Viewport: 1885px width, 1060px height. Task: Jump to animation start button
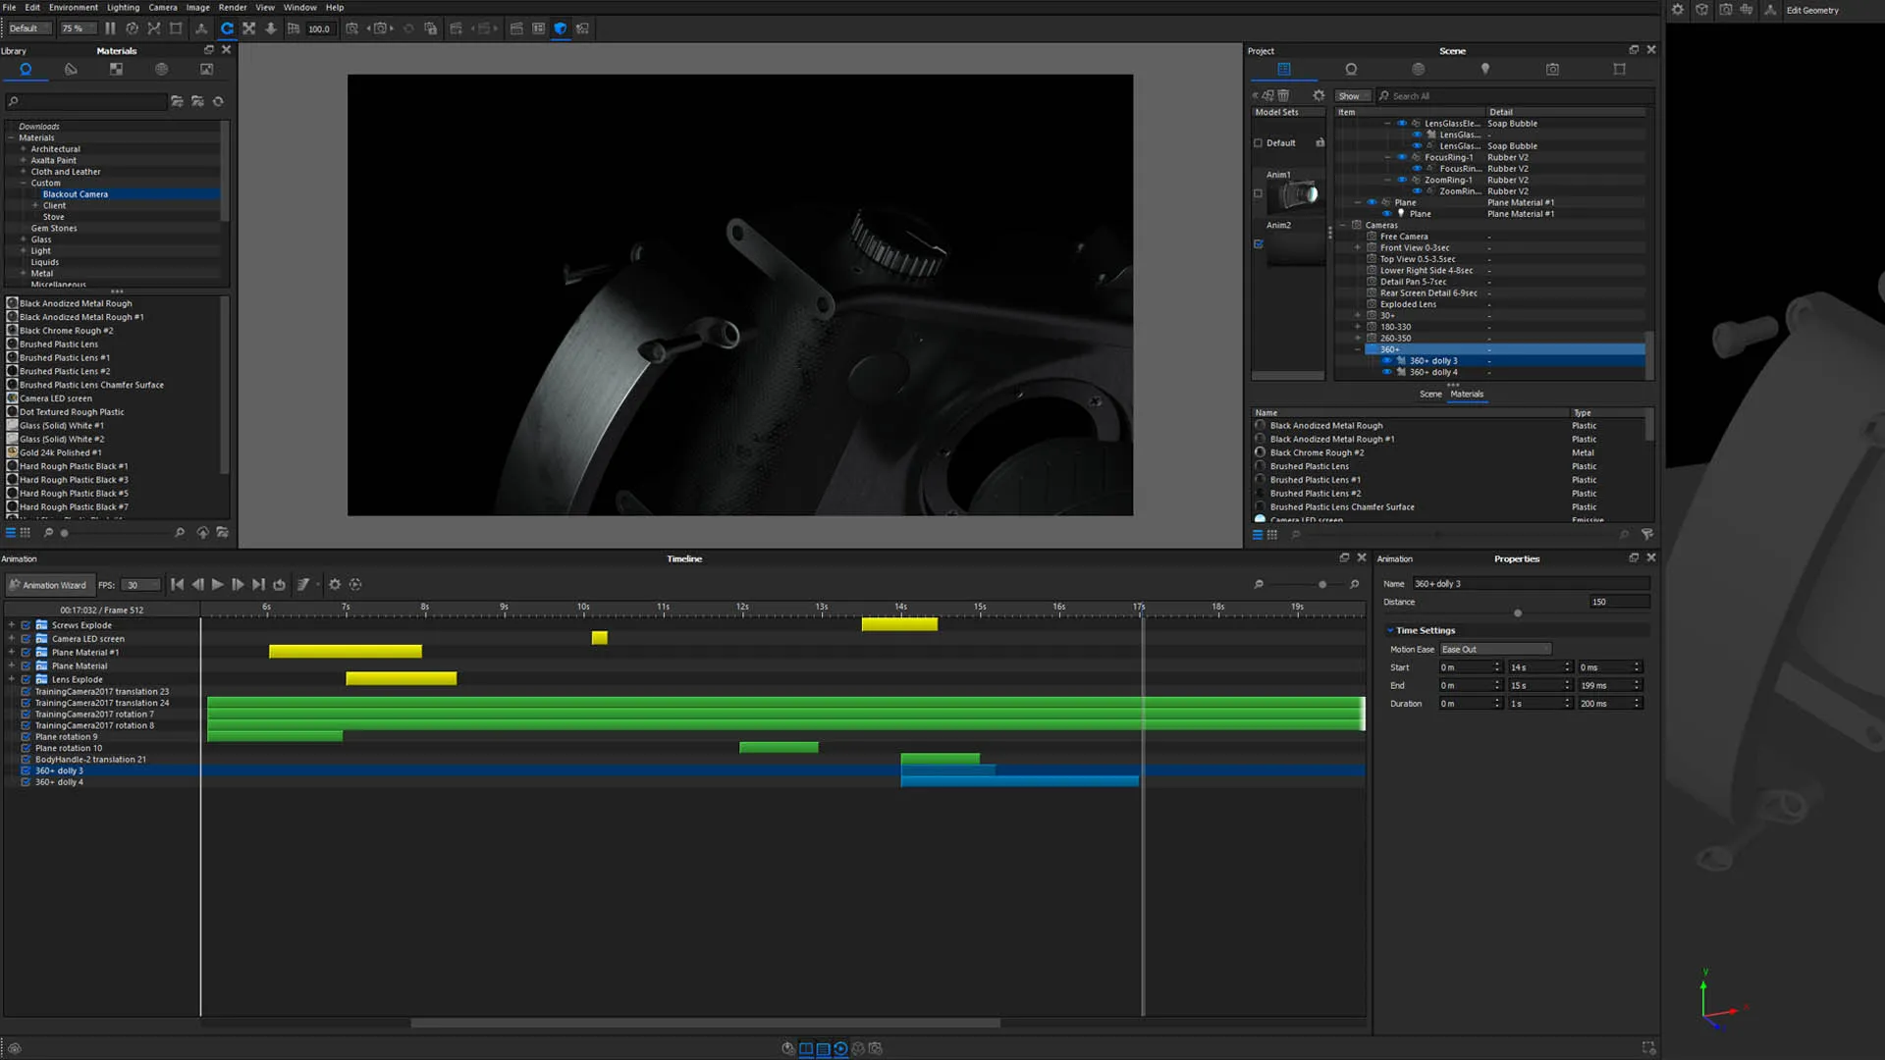point(177,585)
